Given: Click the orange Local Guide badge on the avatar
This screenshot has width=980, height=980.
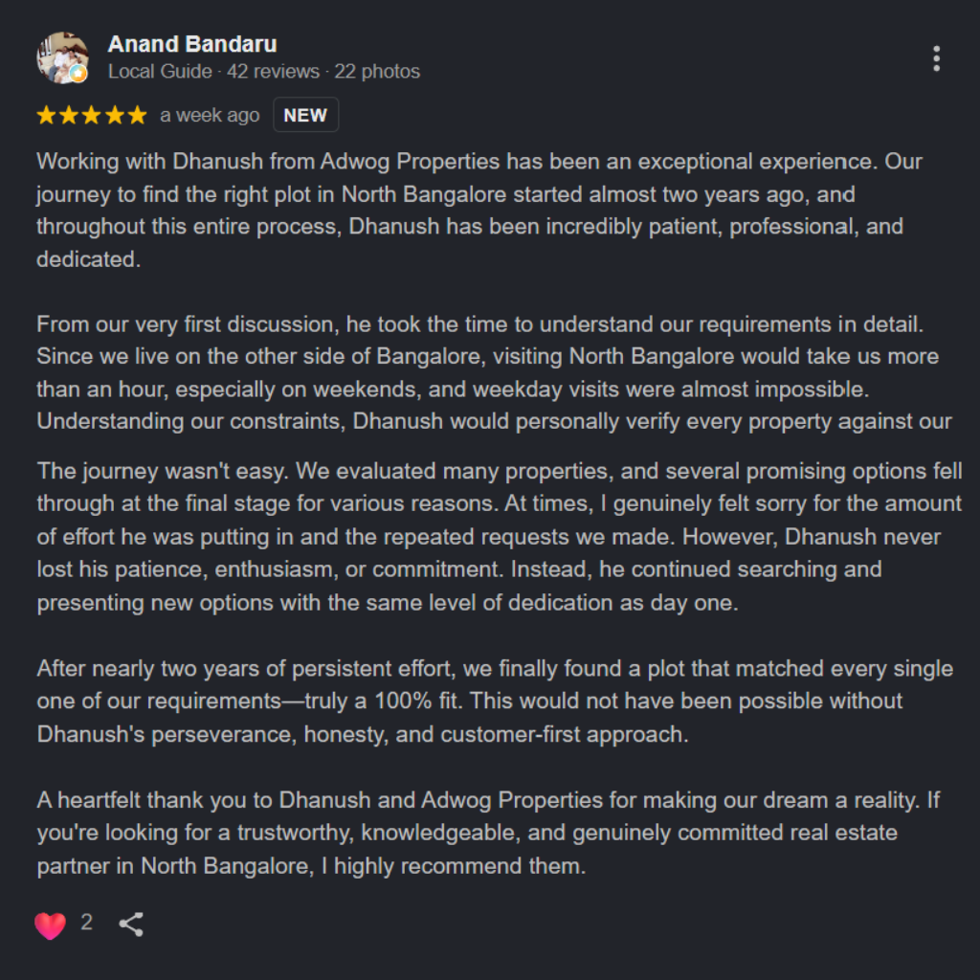Looking at the screenshot, I should click(78, 74).
